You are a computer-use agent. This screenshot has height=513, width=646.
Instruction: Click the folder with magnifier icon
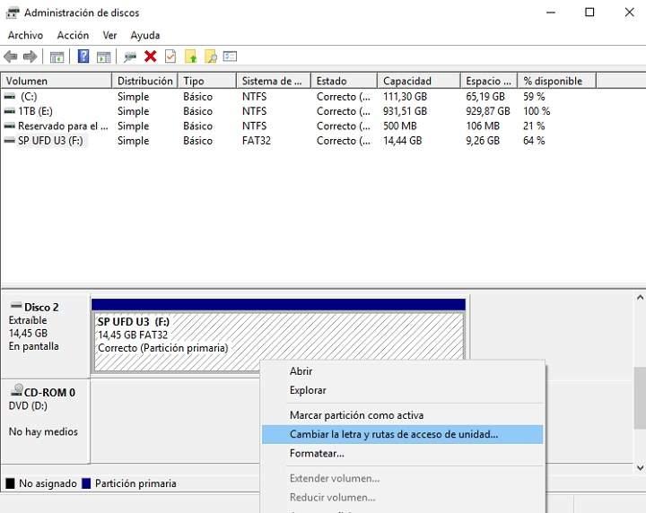(210, 57)
